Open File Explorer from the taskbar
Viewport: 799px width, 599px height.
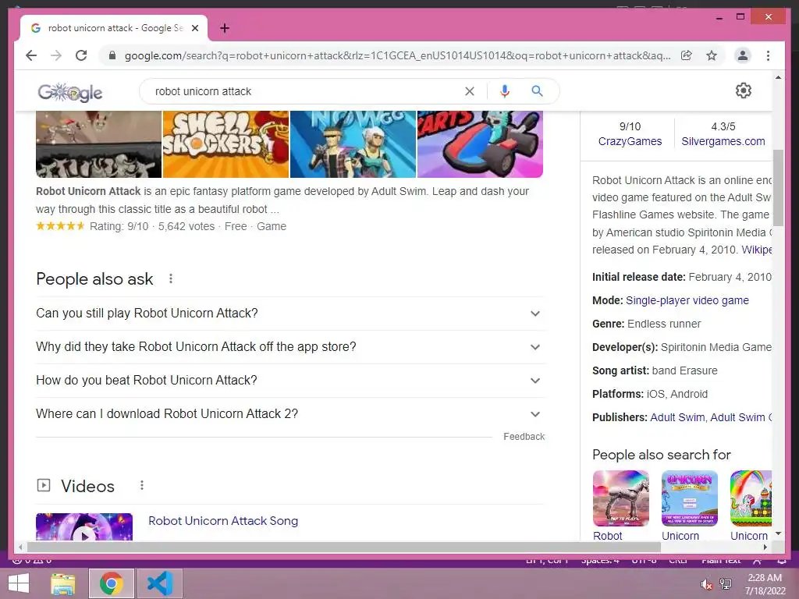click(x=63, y=583)
